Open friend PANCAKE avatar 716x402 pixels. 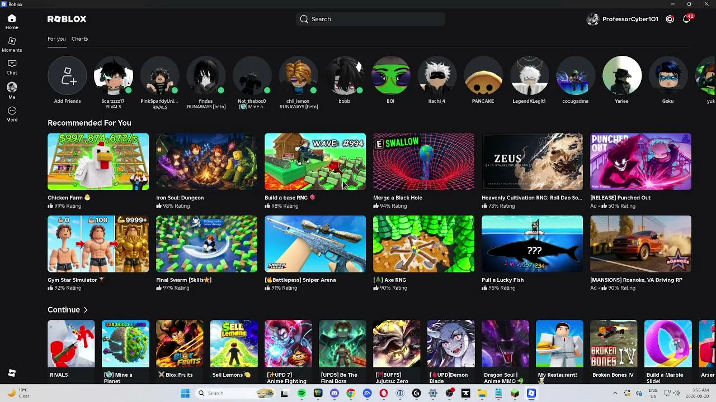click(483, 75)
